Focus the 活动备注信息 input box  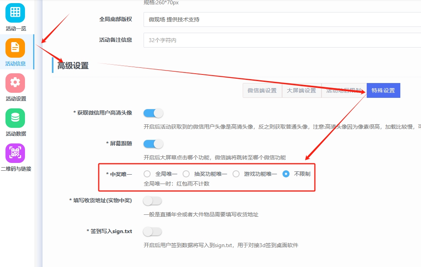click(x=281, y=40)
